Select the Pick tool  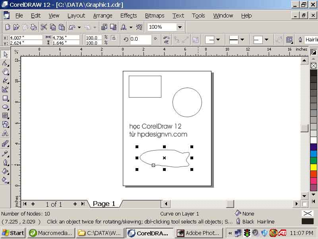(6, 54)
